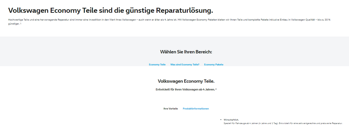The height and width of the screenshot is (127, 349).
Task: Open footnote 2 after 'ab 4 Jahren.'
Action: click(x=216, y=89)
